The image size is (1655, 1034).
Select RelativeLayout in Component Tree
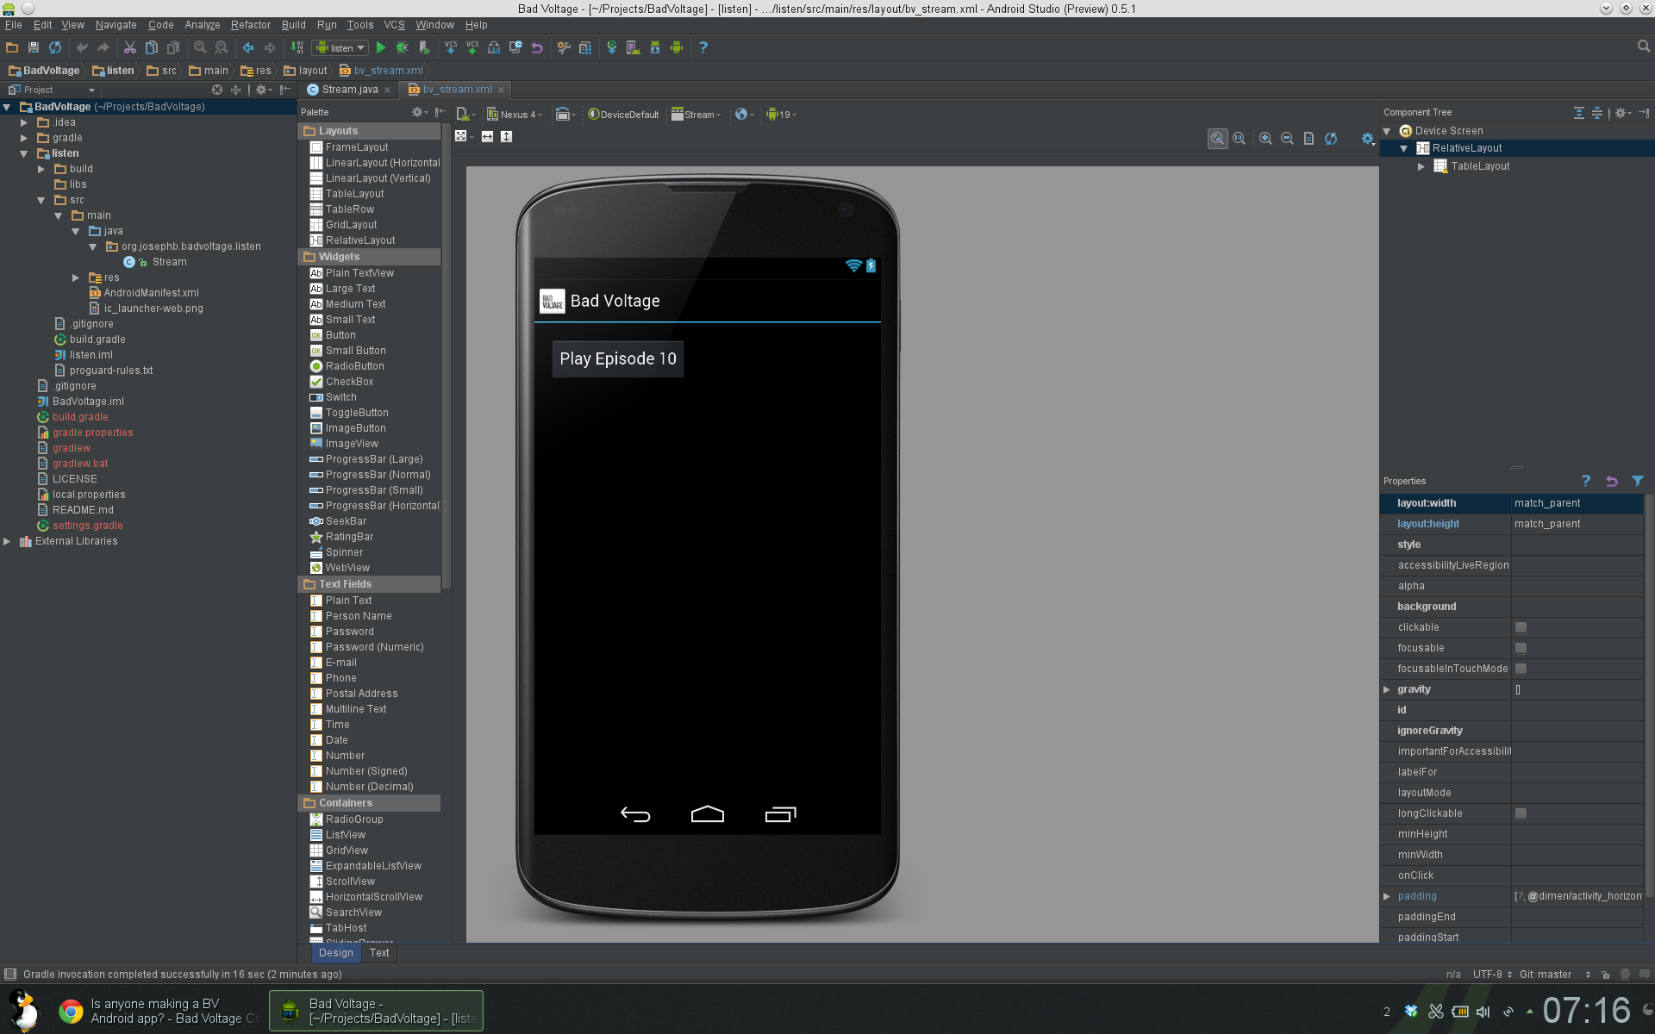[x=1467, y=148]
